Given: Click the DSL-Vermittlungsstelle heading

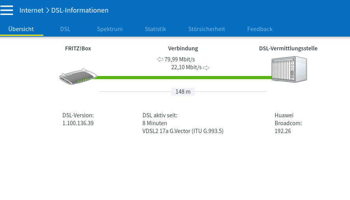Looking at the screenshot, I should 288,48.
